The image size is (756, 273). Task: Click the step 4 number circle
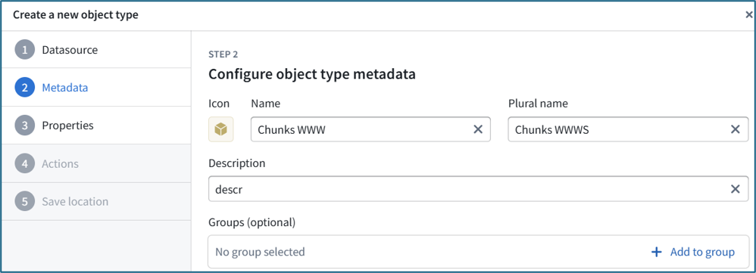coord(24,163)
